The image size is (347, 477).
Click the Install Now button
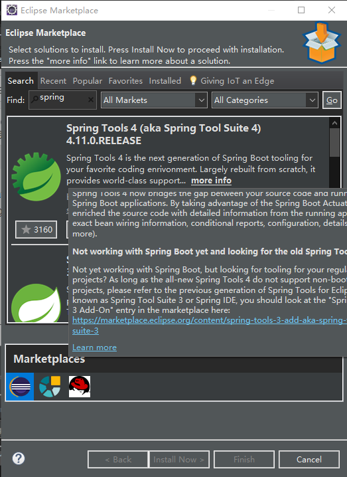[179, 459]
